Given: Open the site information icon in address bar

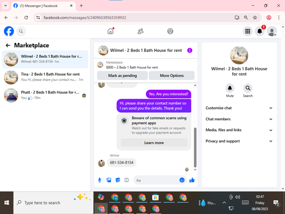Looking at the screenshot, I should click(38, 18).
